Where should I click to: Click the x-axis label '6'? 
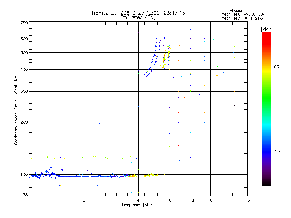[x=170, y=200]
